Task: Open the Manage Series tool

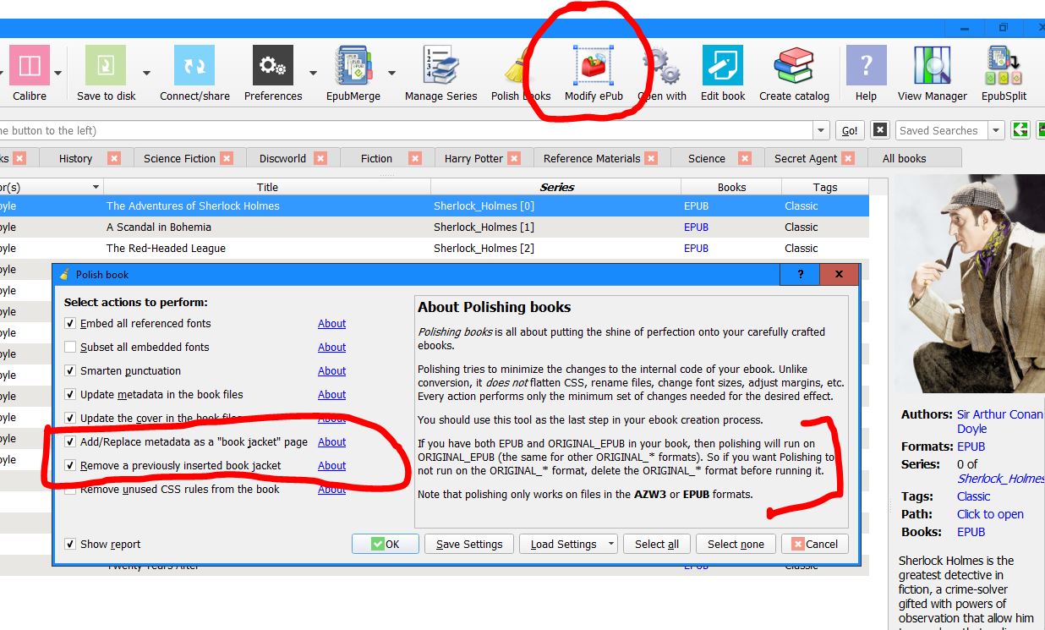Action: click(x=440, y=65)
